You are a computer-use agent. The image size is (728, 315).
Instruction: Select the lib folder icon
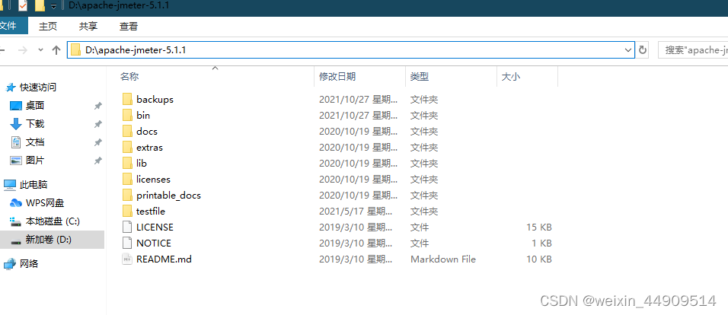coord(128,164)
